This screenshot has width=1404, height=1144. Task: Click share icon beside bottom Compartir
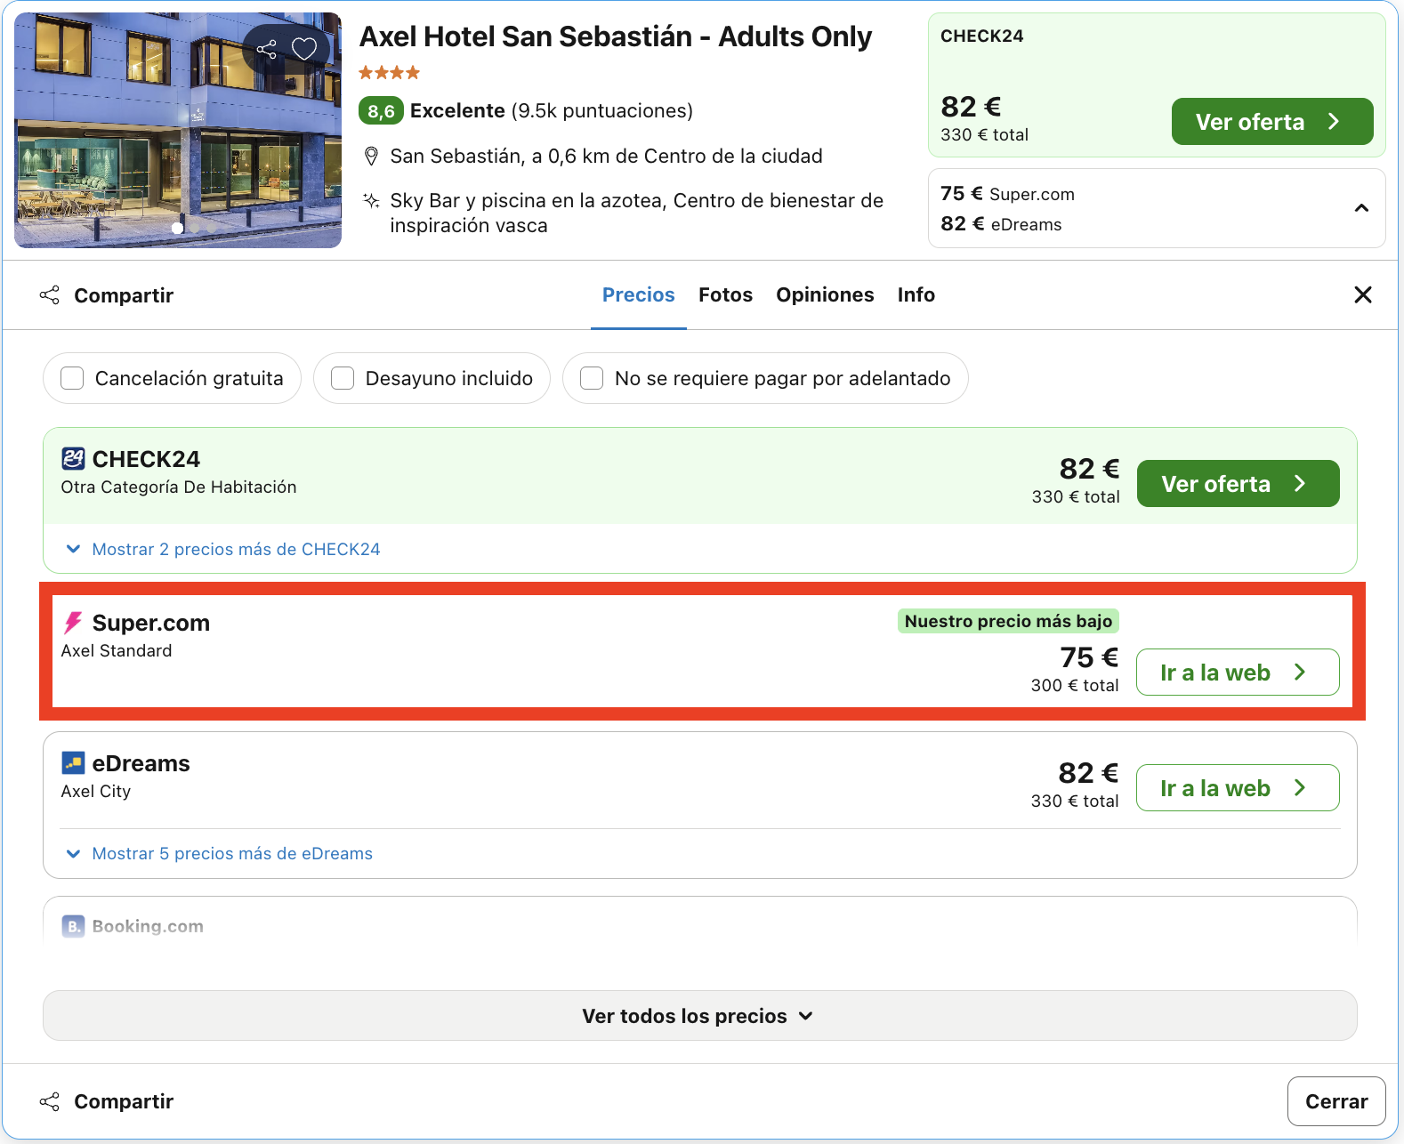pos(50,1101)
